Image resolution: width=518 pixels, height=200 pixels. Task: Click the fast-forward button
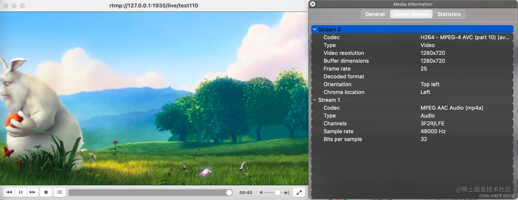33,192
